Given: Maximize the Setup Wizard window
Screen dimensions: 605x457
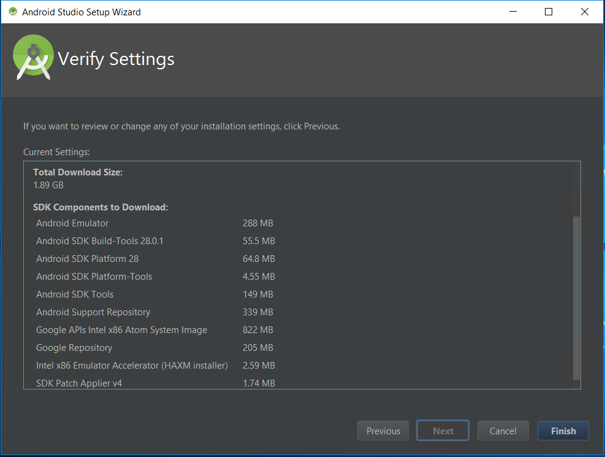Looking at the screenshot, I should point(549,12).
